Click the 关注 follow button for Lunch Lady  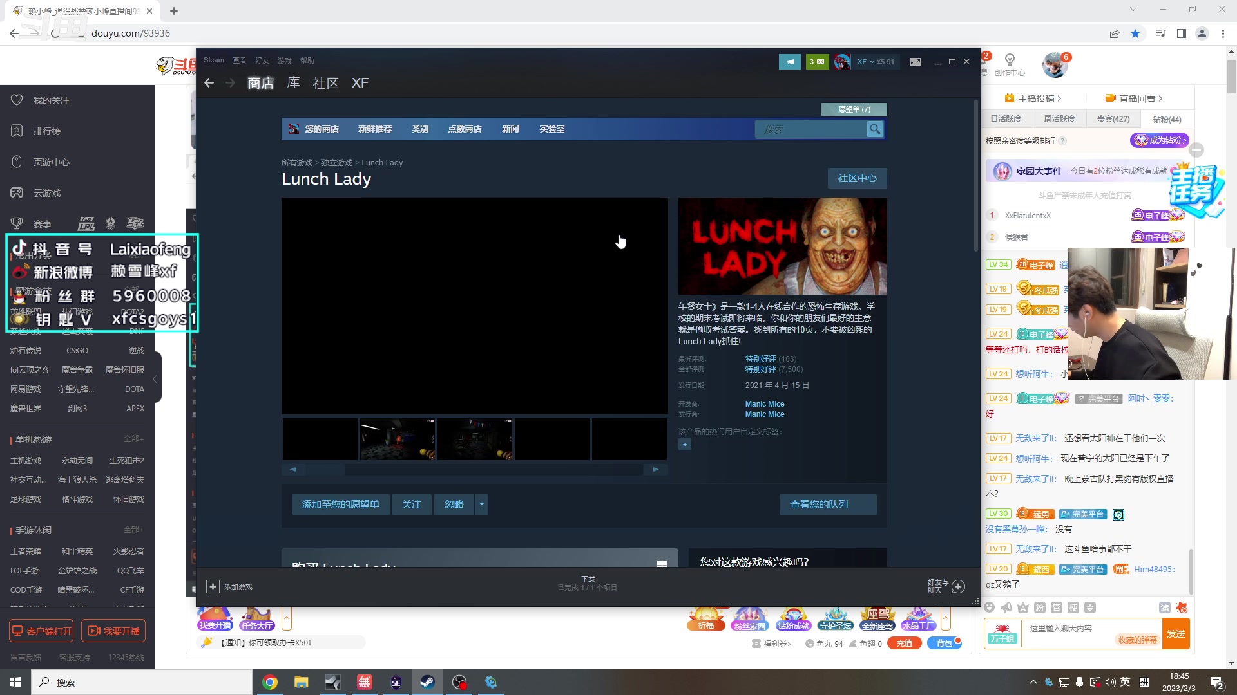(412, 505)
